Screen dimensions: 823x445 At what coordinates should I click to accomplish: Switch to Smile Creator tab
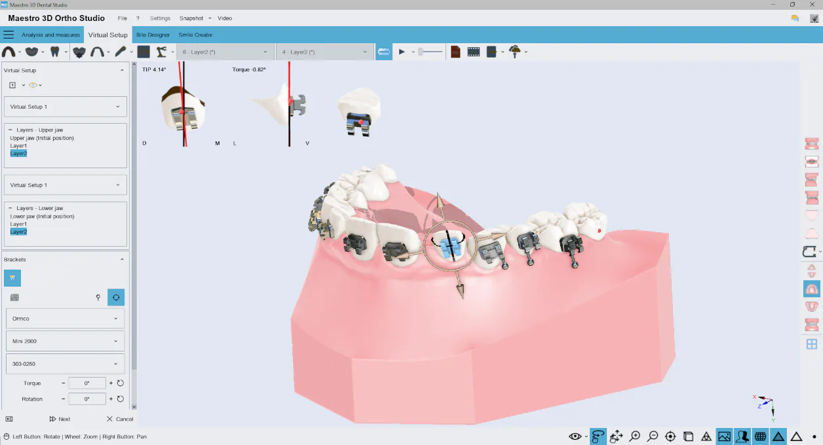pos(195,35)
